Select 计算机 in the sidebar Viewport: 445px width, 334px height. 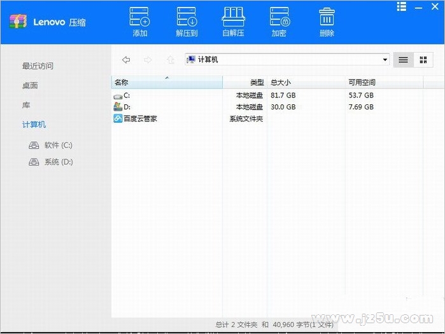[x=34, y=125]
